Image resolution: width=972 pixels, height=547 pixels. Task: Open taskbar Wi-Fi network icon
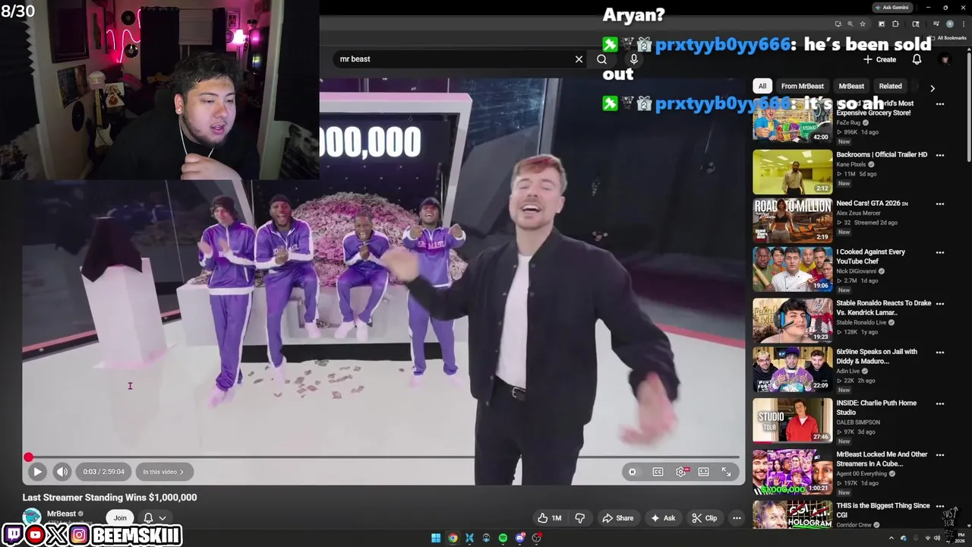[928, 538]
